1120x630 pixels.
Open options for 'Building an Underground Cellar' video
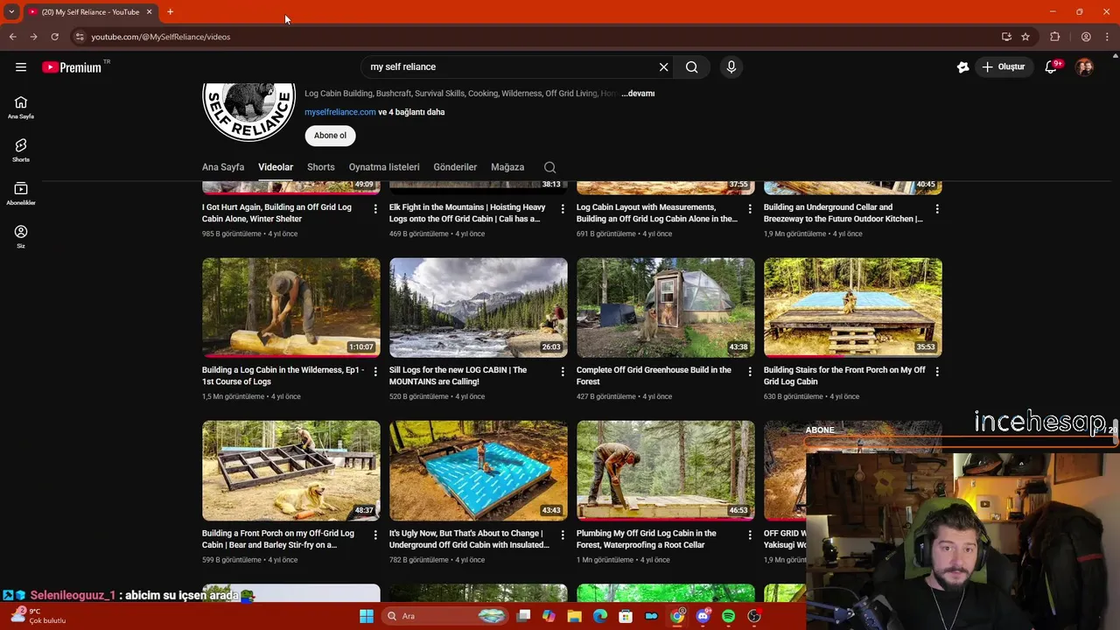click(x=937, y=209)
